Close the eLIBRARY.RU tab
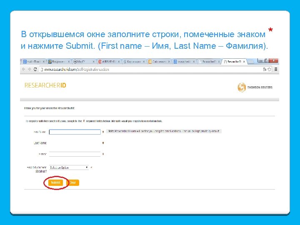 pos(119,62)
